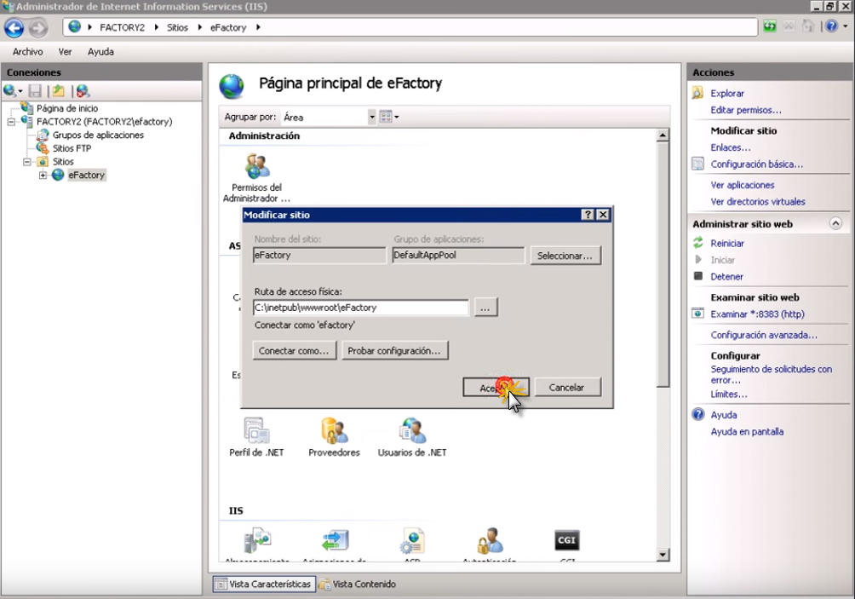Click the Cancelar button
Viewport: 855px width, 599px height.
(x=566, y=388)
